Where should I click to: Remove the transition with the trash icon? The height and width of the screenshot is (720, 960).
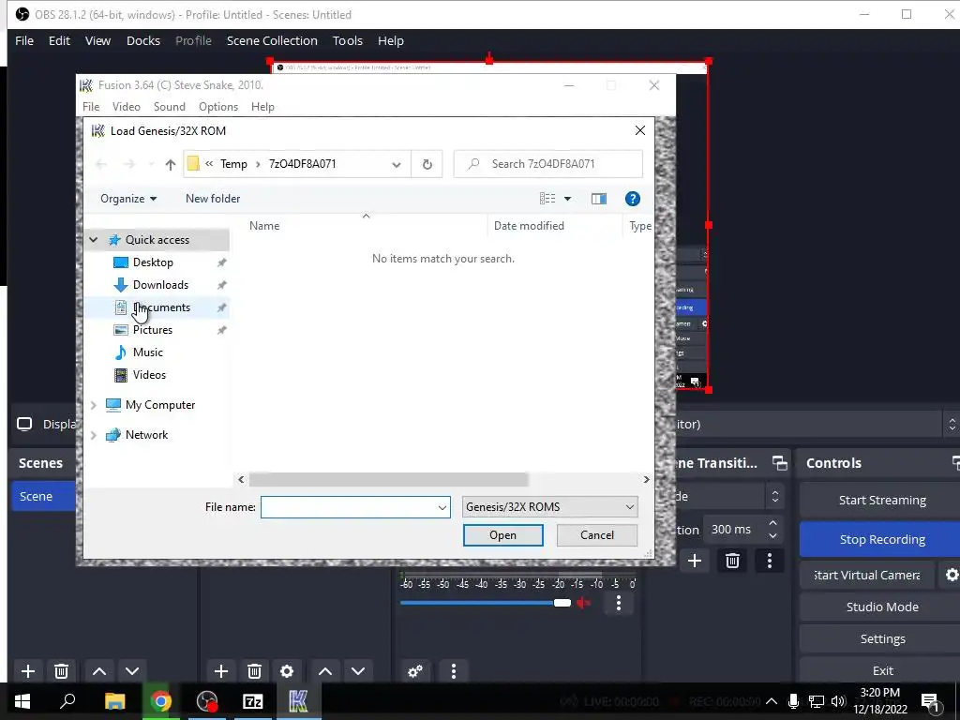coord(732,561)
